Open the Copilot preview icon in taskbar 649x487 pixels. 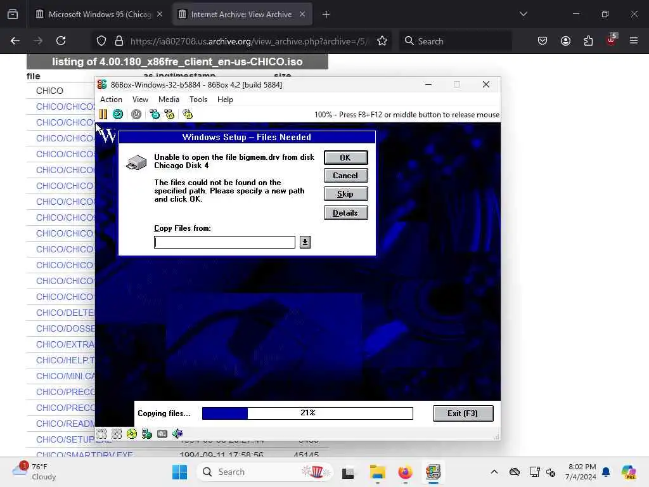coord(629,472)
